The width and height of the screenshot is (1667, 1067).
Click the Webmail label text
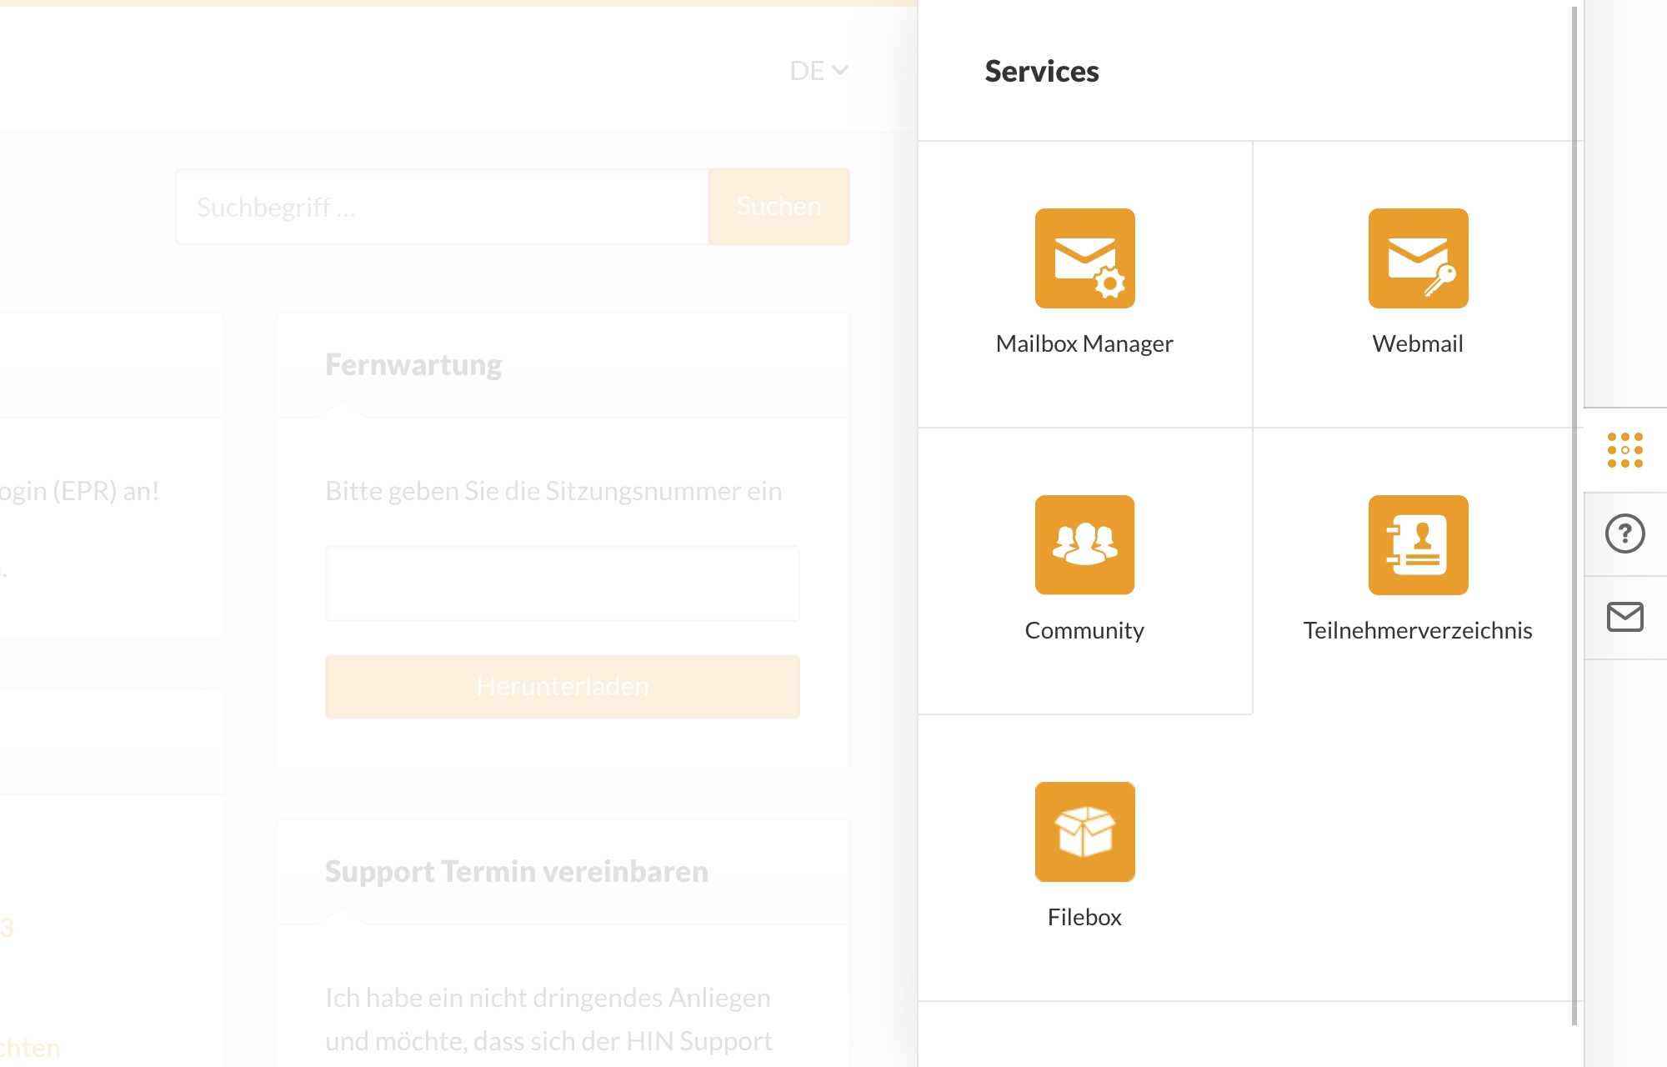pyautogui.click(x=1418, y=343)
